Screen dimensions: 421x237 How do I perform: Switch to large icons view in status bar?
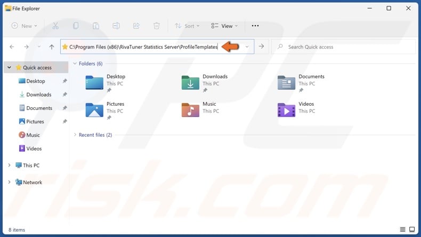click(x=412, y=230)
